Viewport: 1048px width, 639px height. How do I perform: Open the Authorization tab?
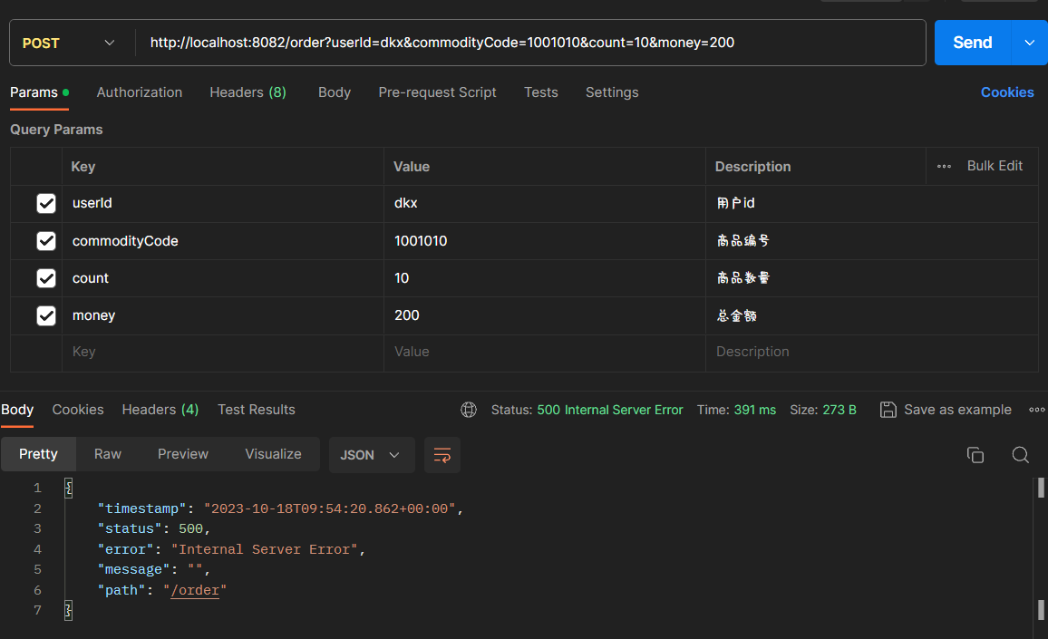[x=139, y=93]
